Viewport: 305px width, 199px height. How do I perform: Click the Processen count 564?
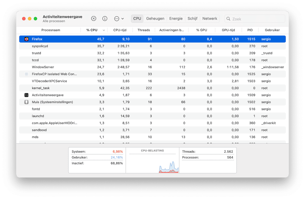coord(230,157)
